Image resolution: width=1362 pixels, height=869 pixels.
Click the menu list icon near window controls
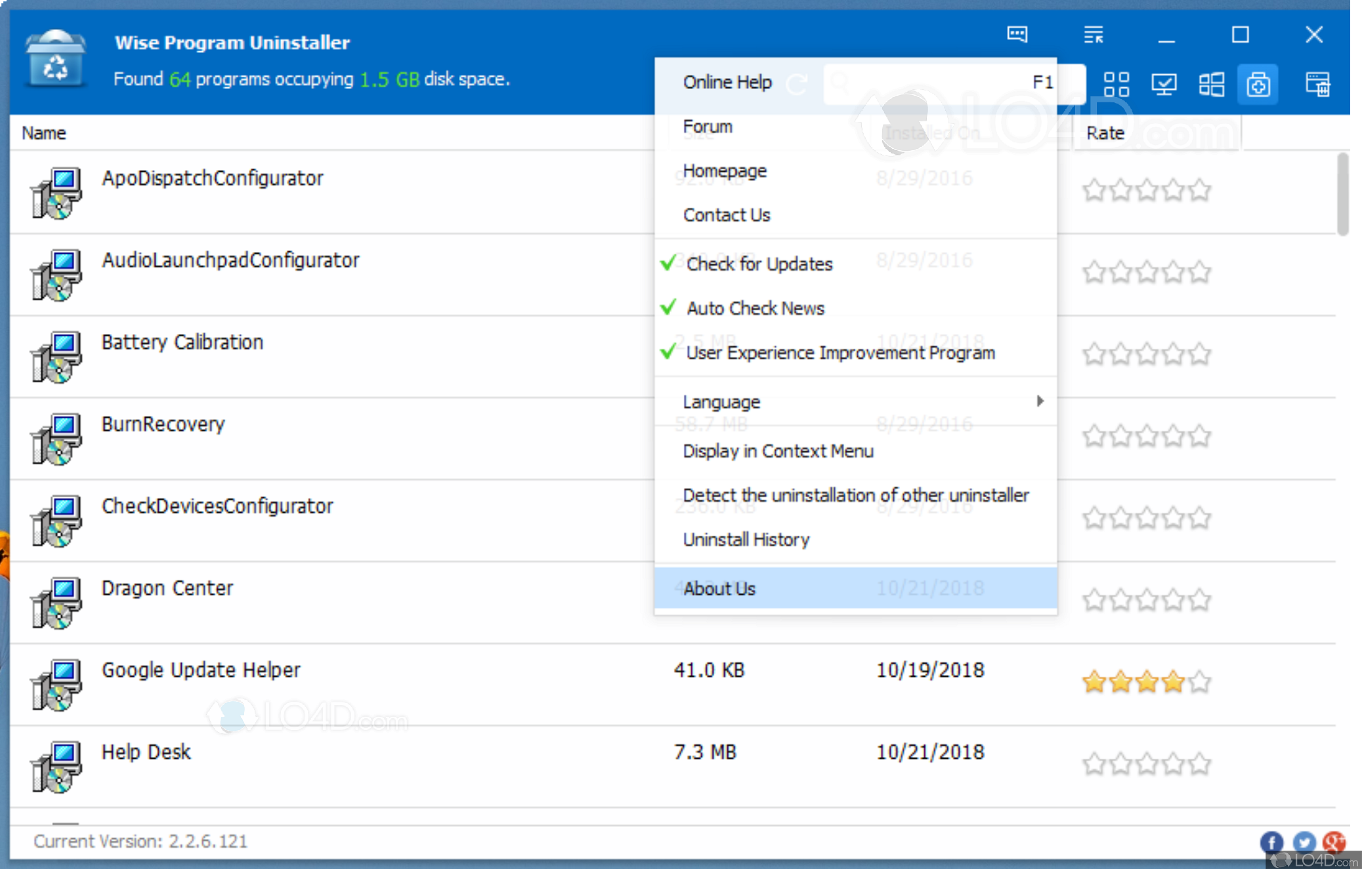point(1094,35)
